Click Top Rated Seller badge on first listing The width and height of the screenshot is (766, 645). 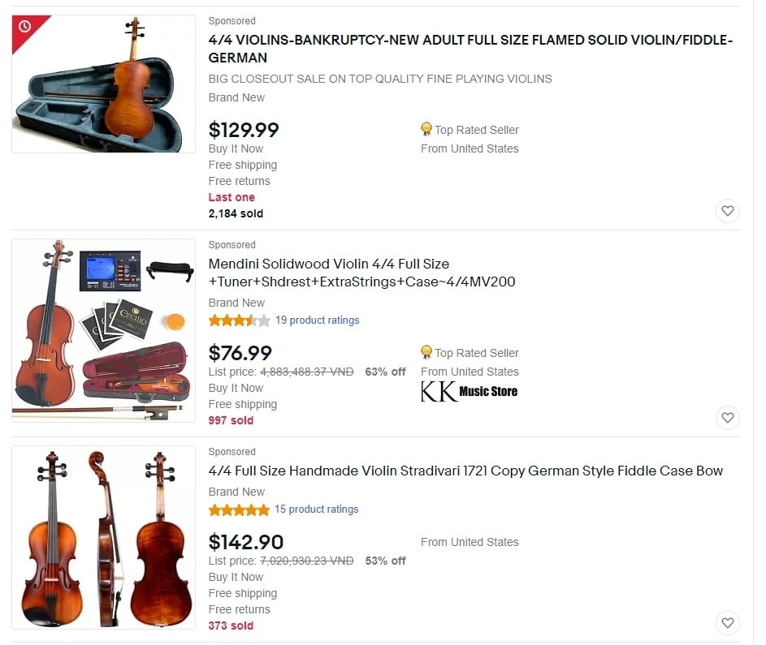click(470, 130)
